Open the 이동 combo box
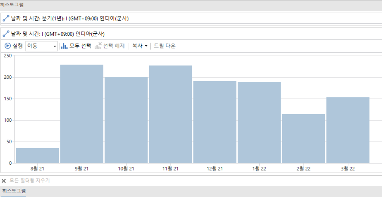The height and width of the screenshot is (197, 382). tap(41, 46)
